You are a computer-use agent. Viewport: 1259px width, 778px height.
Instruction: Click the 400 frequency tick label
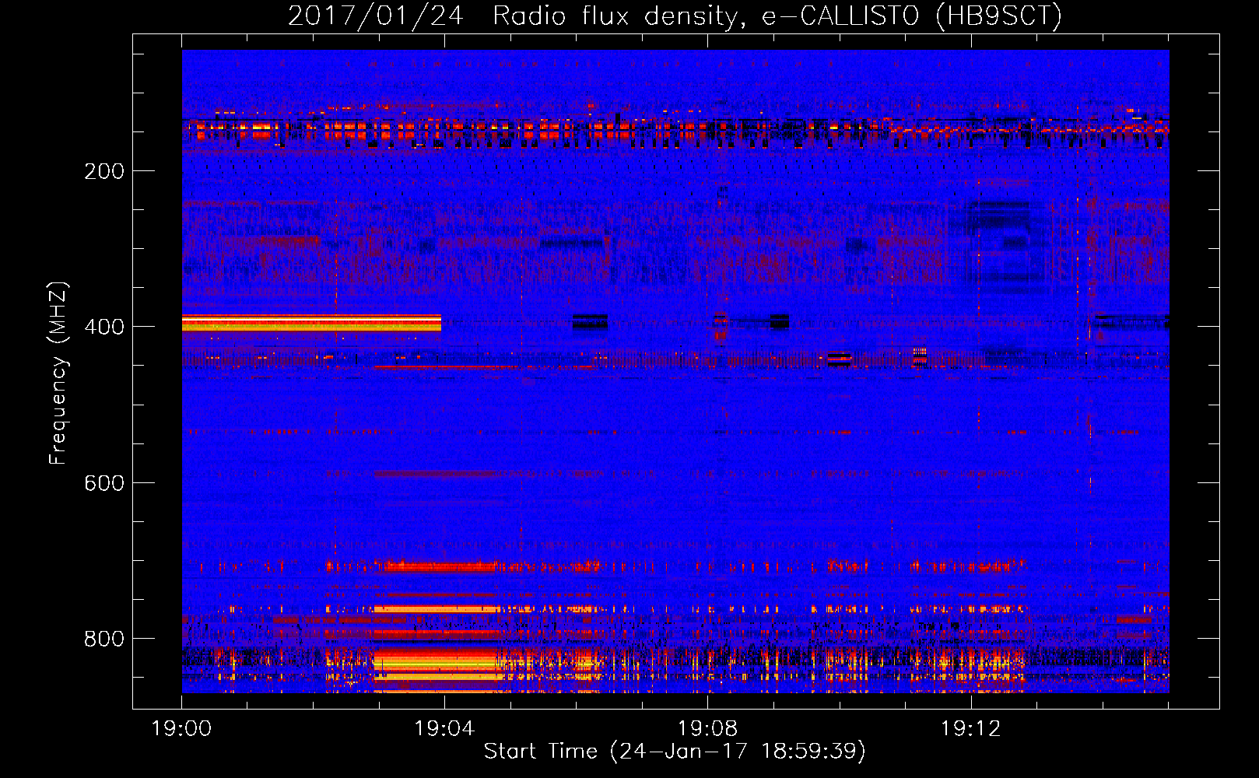[x=104, y=327]
